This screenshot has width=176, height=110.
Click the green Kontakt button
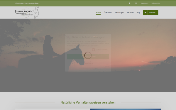click(x=151, y=12)
